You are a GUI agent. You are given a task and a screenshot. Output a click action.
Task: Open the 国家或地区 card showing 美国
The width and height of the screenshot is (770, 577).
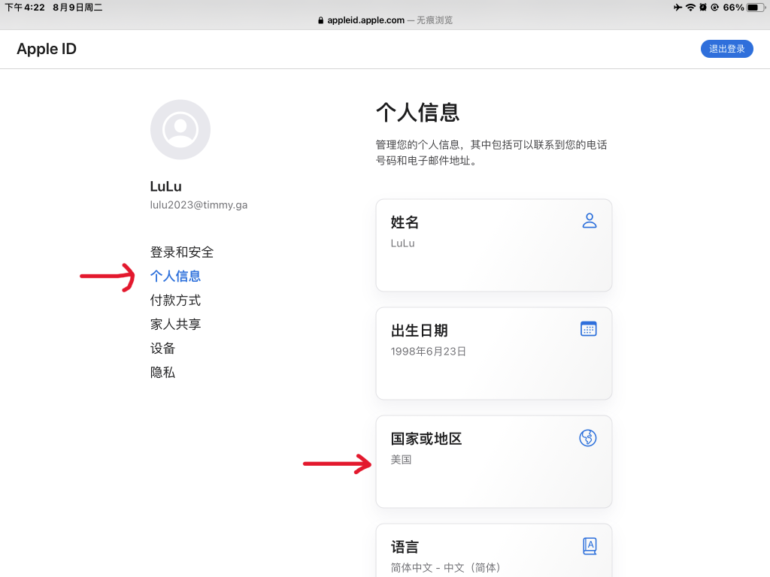493,462
